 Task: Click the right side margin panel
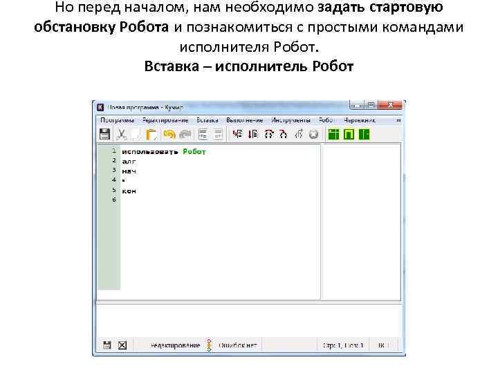coord(361,221)
